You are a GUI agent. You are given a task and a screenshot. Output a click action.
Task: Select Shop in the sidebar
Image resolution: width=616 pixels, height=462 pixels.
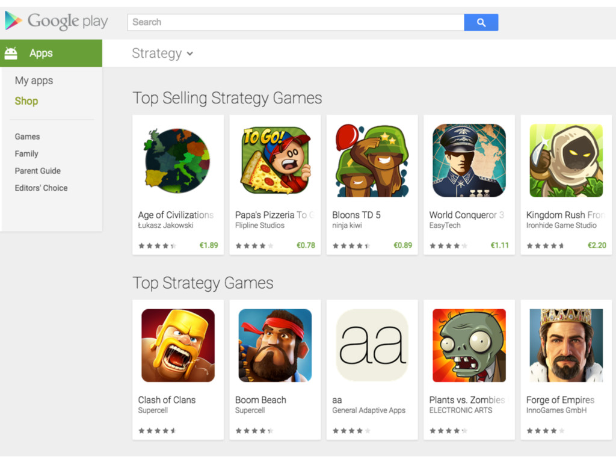[26, 101]
